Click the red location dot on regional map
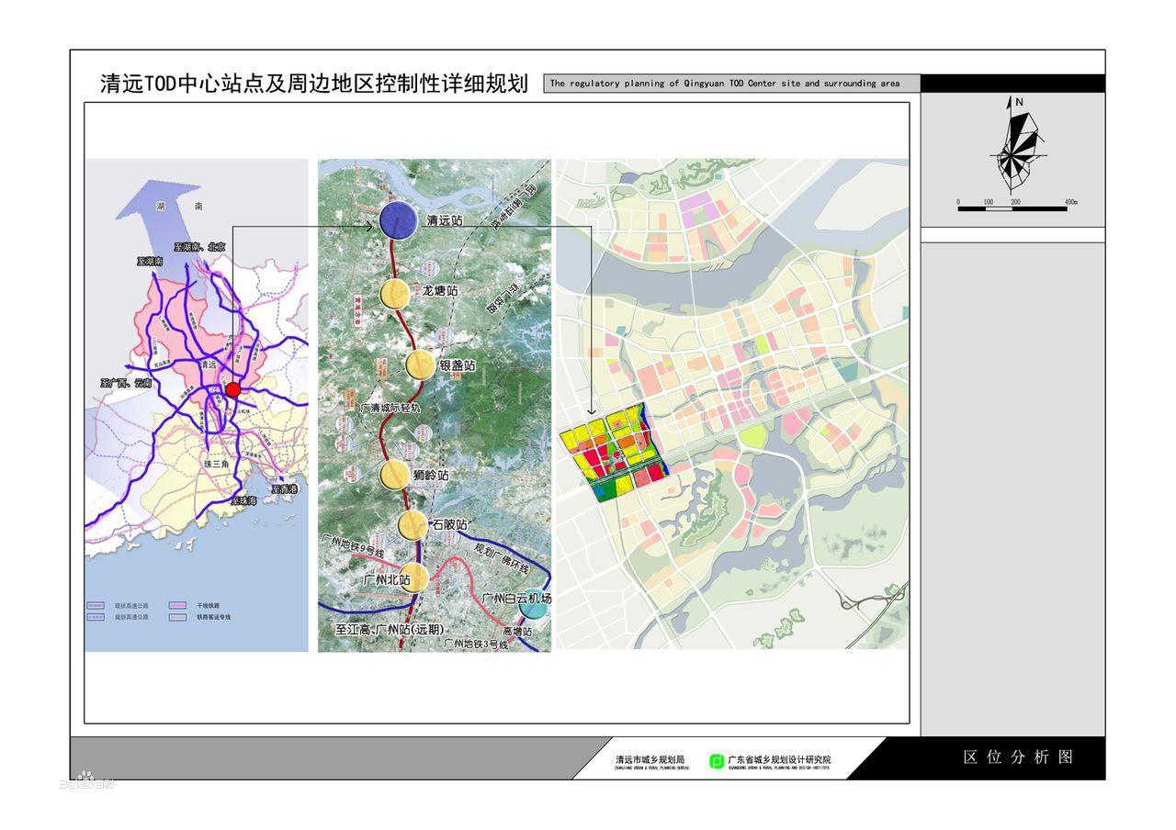 click(233, 389)
